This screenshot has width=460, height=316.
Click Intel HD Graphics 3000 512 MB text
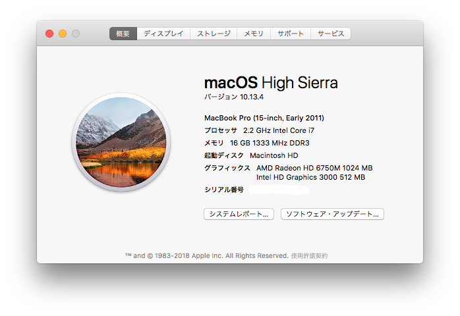(x=310, y=177)
